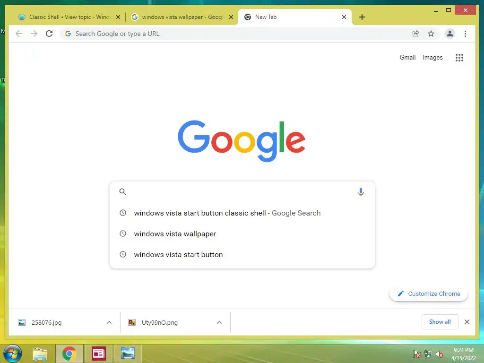This screenshot has height=363, width=484.
Task: Open the red news app on the taskbar
Action: pos(99,354)
